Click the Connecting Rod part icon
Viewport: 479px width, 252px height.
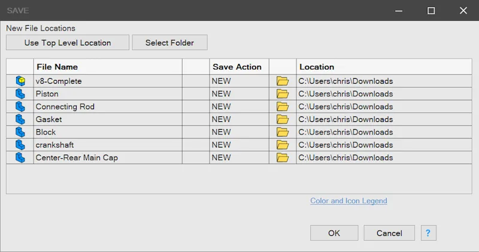coord(20,107)
